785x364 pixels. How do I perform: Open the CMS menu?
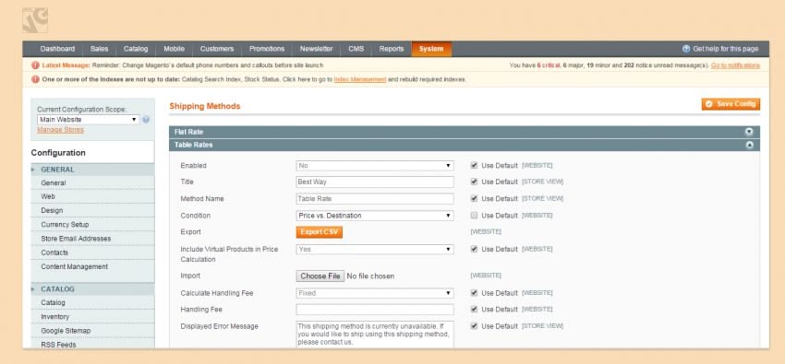[x=356, y=49]
